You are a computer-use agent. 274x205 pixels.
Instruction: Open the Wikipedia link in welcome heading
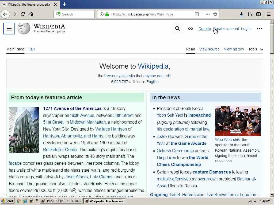tap(153, 66)
